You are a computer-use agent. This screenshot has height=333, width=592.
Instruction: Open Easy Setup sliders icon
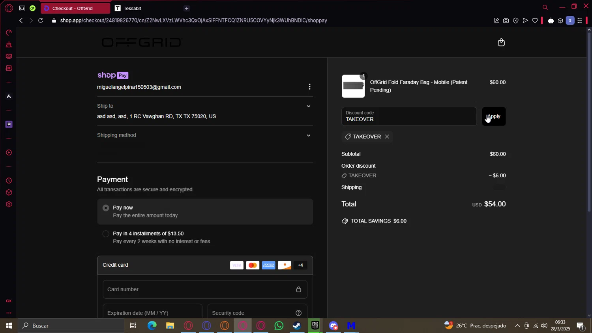click(x=580, y=21)
